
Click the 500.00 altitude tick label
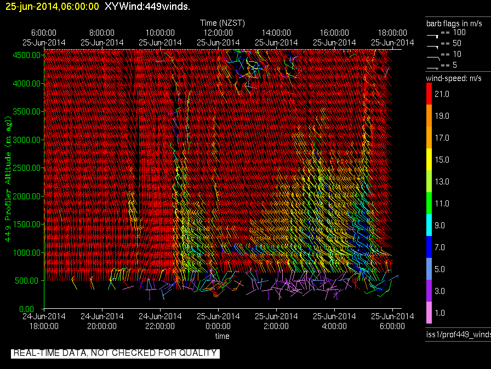pyautogui.click(x=27, y=281)
